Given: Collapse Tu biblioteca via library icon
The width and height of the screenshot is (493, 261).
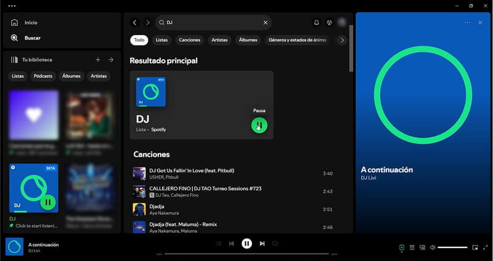Looking at the screenshot, I should 14,60.
